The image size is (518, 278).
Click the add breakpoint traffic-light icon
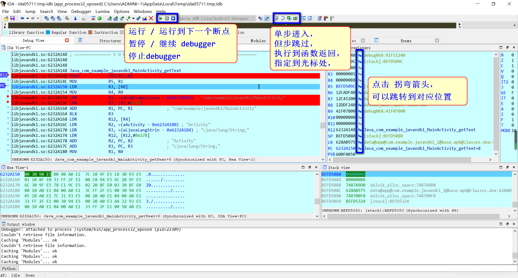tap(326, 18)
